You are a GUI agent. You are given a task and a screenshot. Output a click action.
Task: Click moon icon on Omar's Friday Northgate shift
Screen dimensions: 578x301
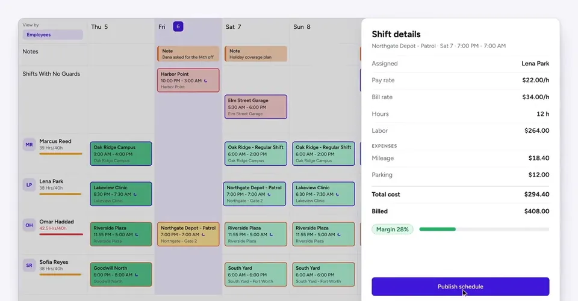tap(204, 235)
